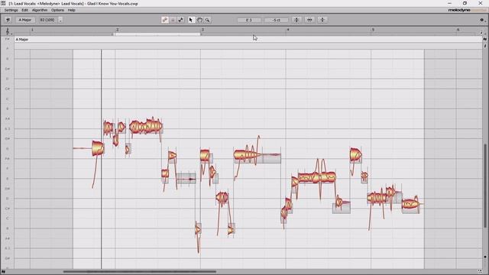The height and width of the screenshot is (275, 489).
Task: Select the long blob after bar 4
Action: [317, 178]
